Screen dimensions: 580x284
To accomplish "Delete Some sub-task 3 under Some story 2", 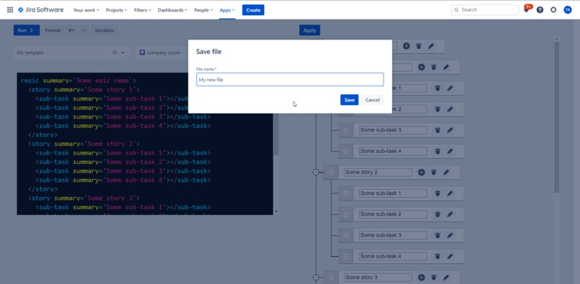I will 438,235.
